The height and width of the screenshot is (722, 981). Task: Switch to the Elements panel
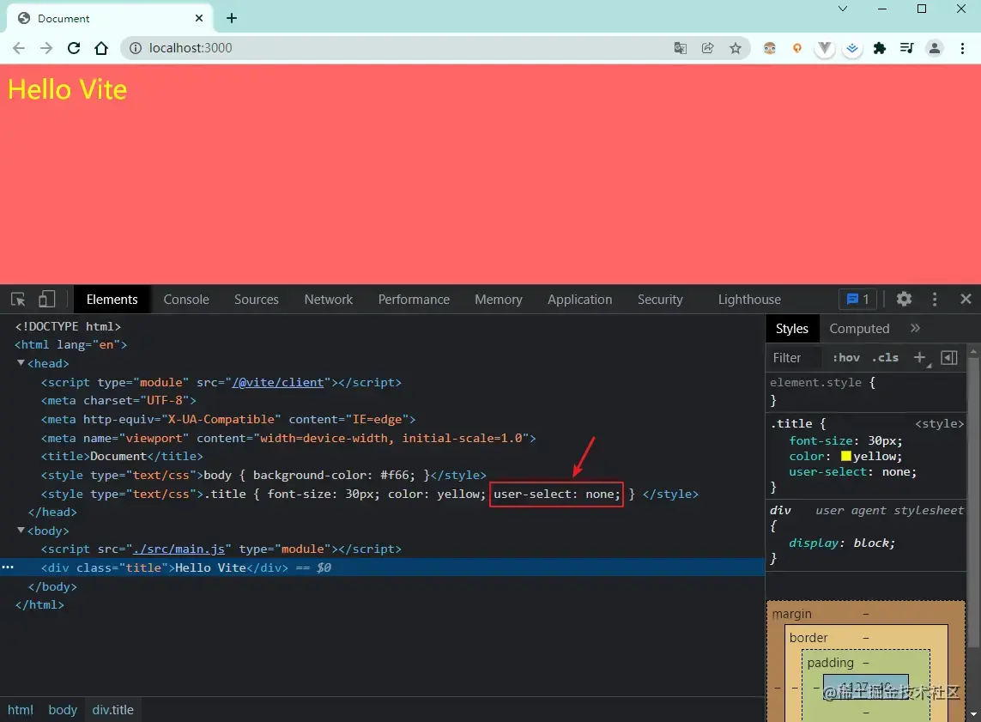click(x=112, y=299)
